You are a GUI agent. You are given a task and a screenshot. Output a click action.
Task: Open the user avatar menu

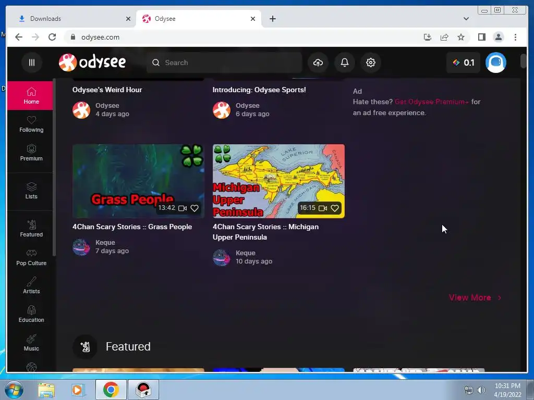tap(496, 63)
